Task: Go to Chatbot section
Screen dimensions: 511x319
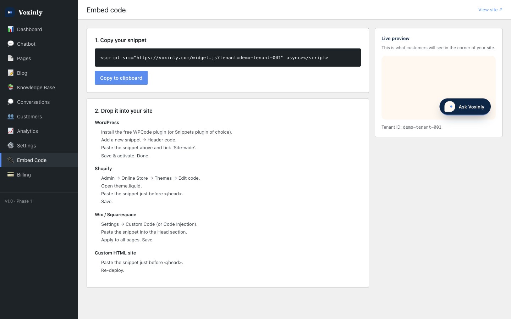Action: pyautogui.click(x=39, y=44)
